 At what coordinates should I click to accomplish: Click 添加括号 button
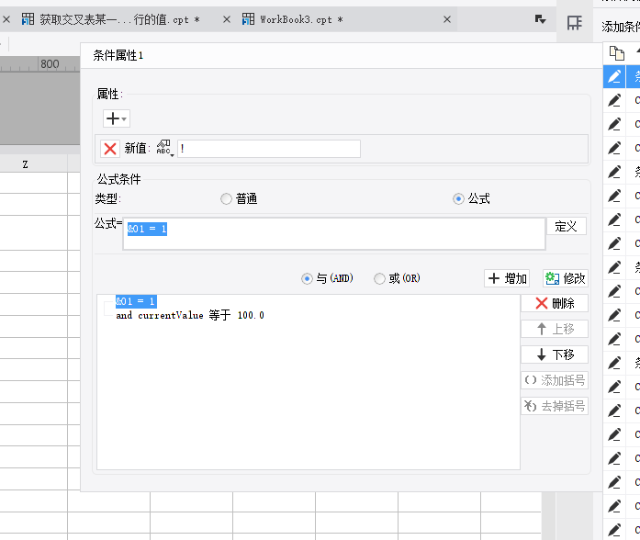pyautogui.click(x=555, y=380)
